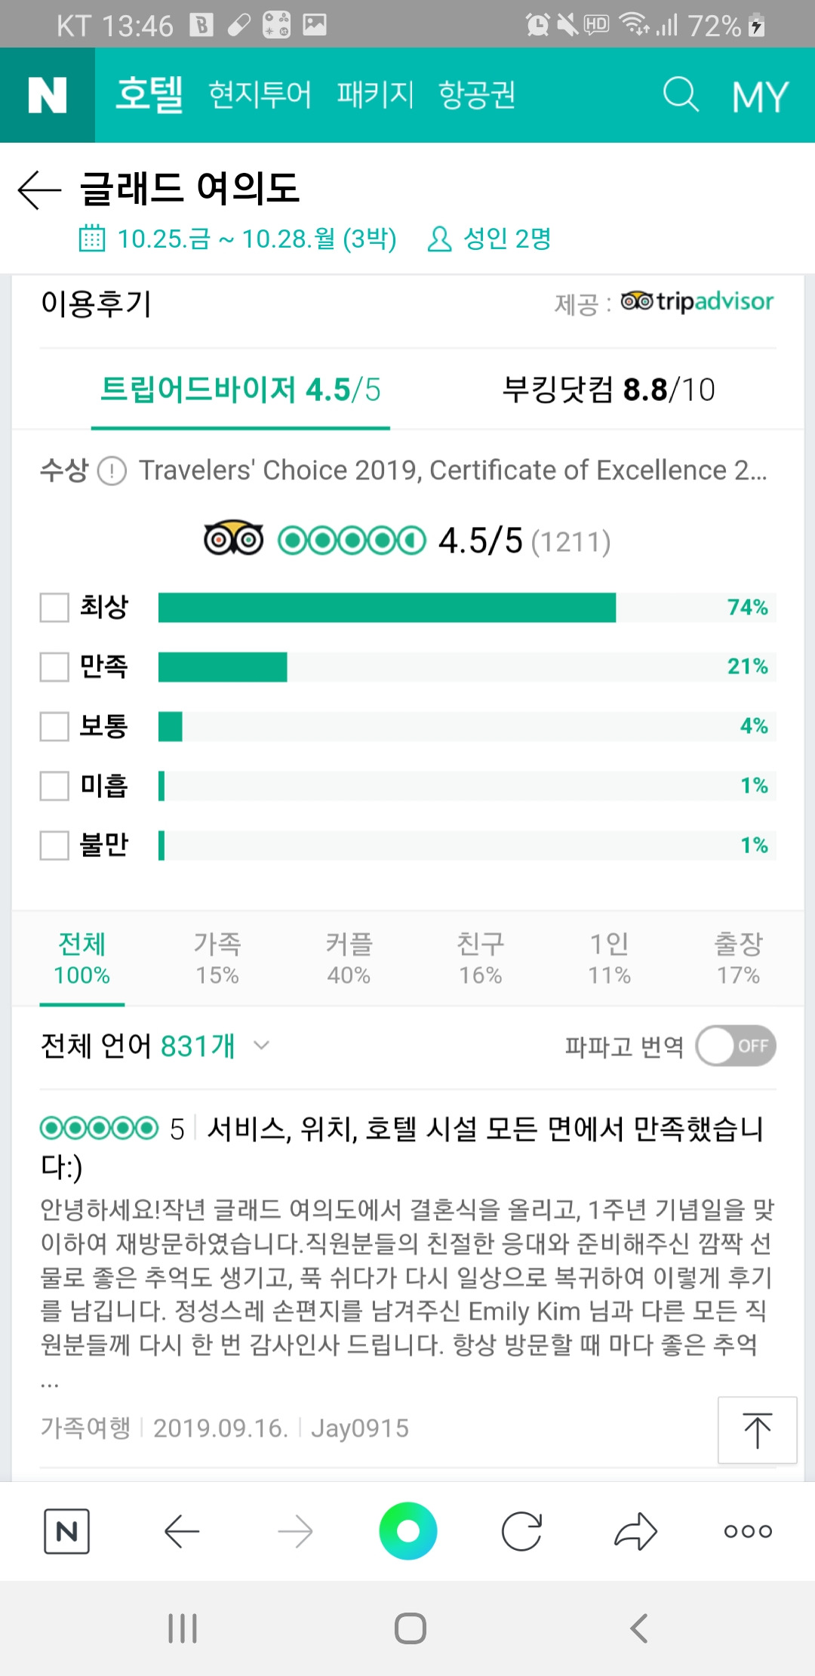Tap the search magnifier icon
The width and height of the screenshot is (815, 1676).
click(681, 95)
